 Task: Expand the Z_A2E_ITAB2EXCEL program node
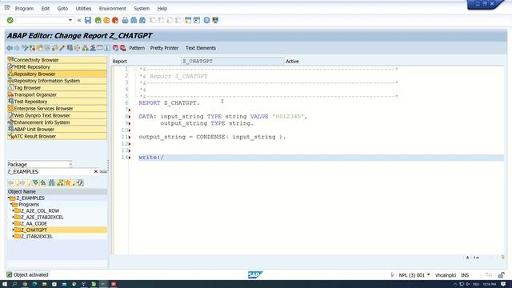tap(13, 217)
